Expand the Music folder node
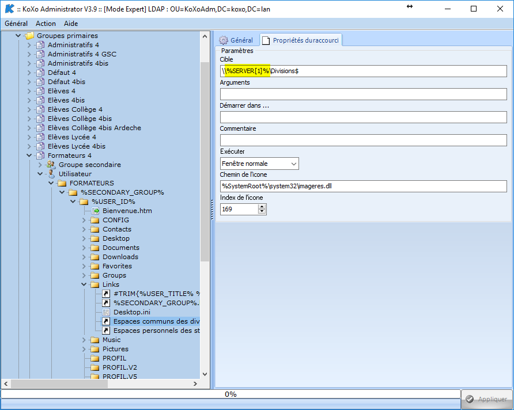Viewport: 514px width, 410px height. coord(84,340)
